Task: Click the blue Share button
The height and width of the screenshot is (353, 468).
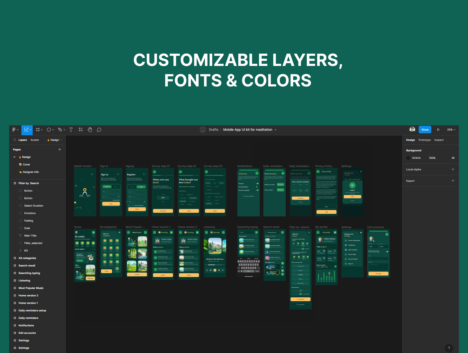Action: (425, 130)
